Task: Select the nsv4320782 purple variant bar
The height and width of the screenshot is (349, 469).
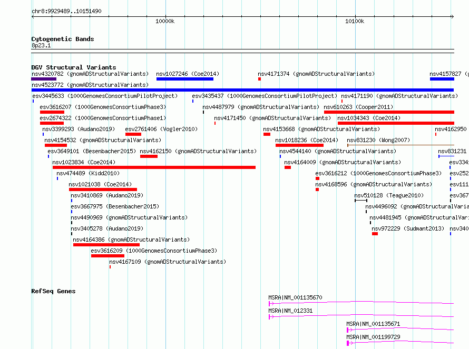Action: [x=44, y=79]
